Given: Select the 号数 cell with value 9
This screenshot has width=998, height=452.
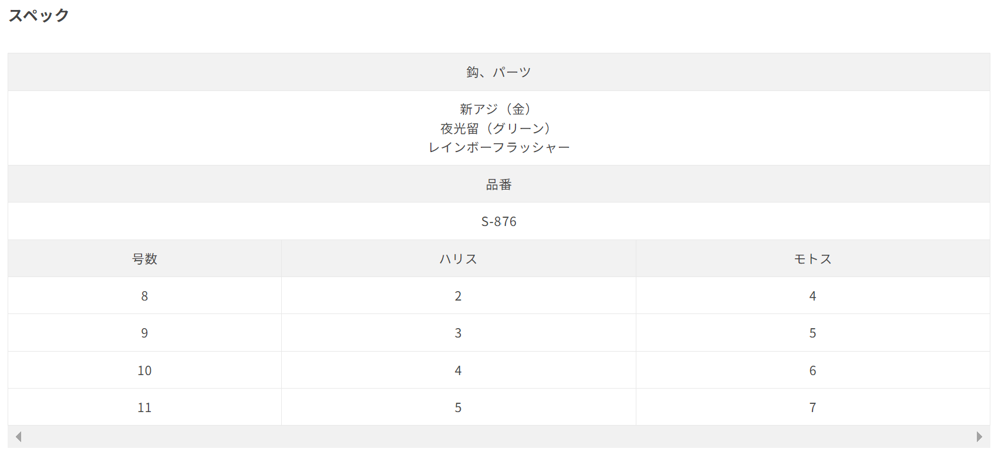Looking at the screenshot, I should 144,333.
